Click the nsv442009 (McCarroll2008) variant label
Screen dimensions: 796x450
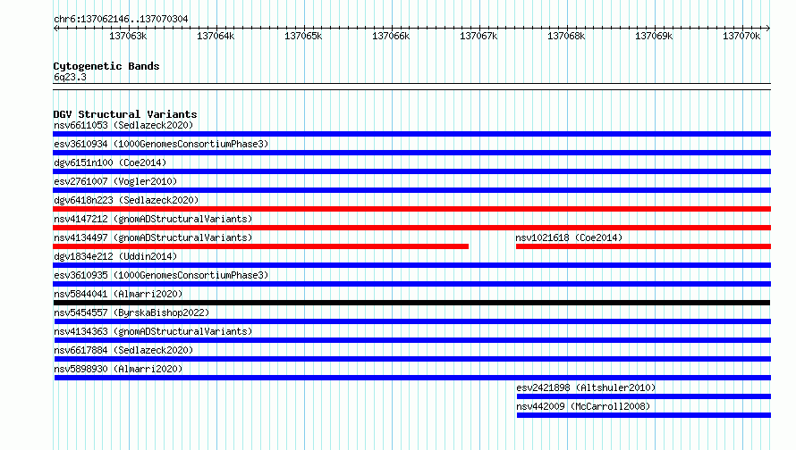point(583,406)
